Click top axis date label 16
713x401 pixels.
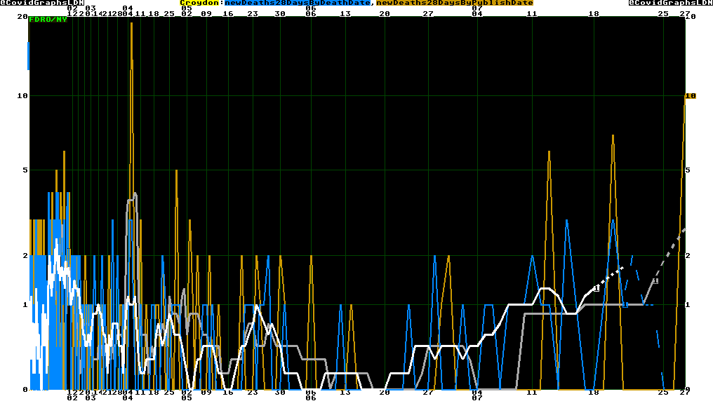tap(228, 14)
